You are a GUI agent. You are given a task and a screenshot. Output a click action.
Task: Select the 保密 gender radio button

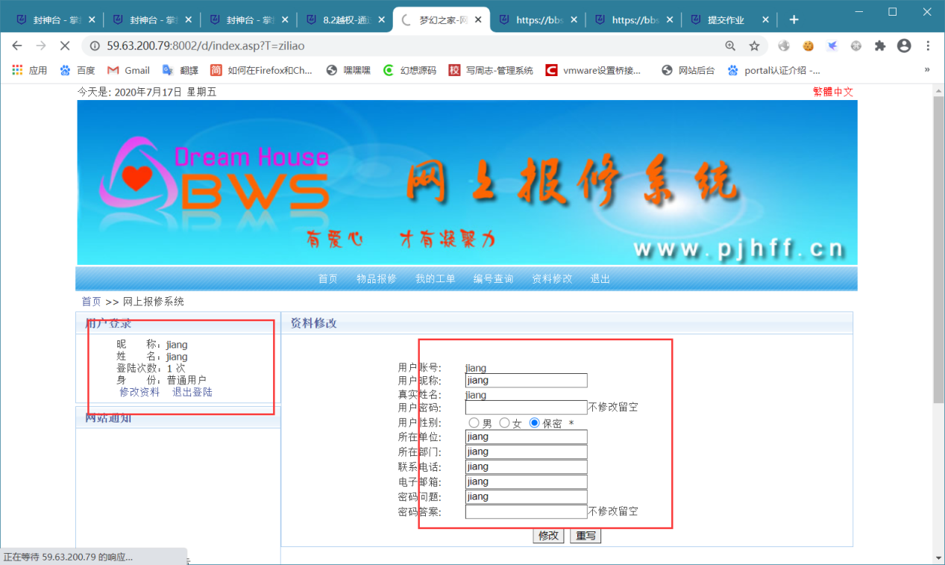(x=534, y=423)
